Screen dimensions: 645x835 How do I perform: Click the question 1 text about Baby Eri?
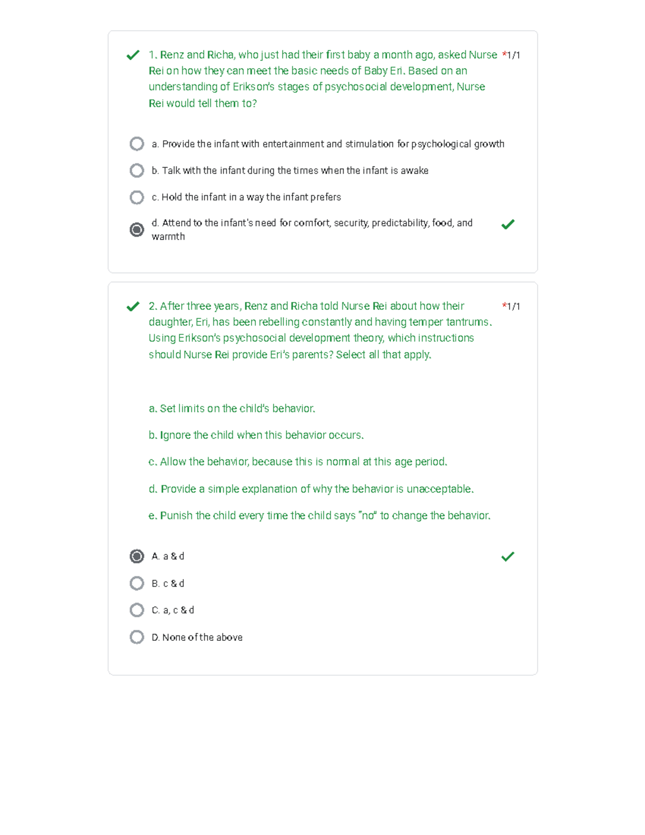(317, 78)
